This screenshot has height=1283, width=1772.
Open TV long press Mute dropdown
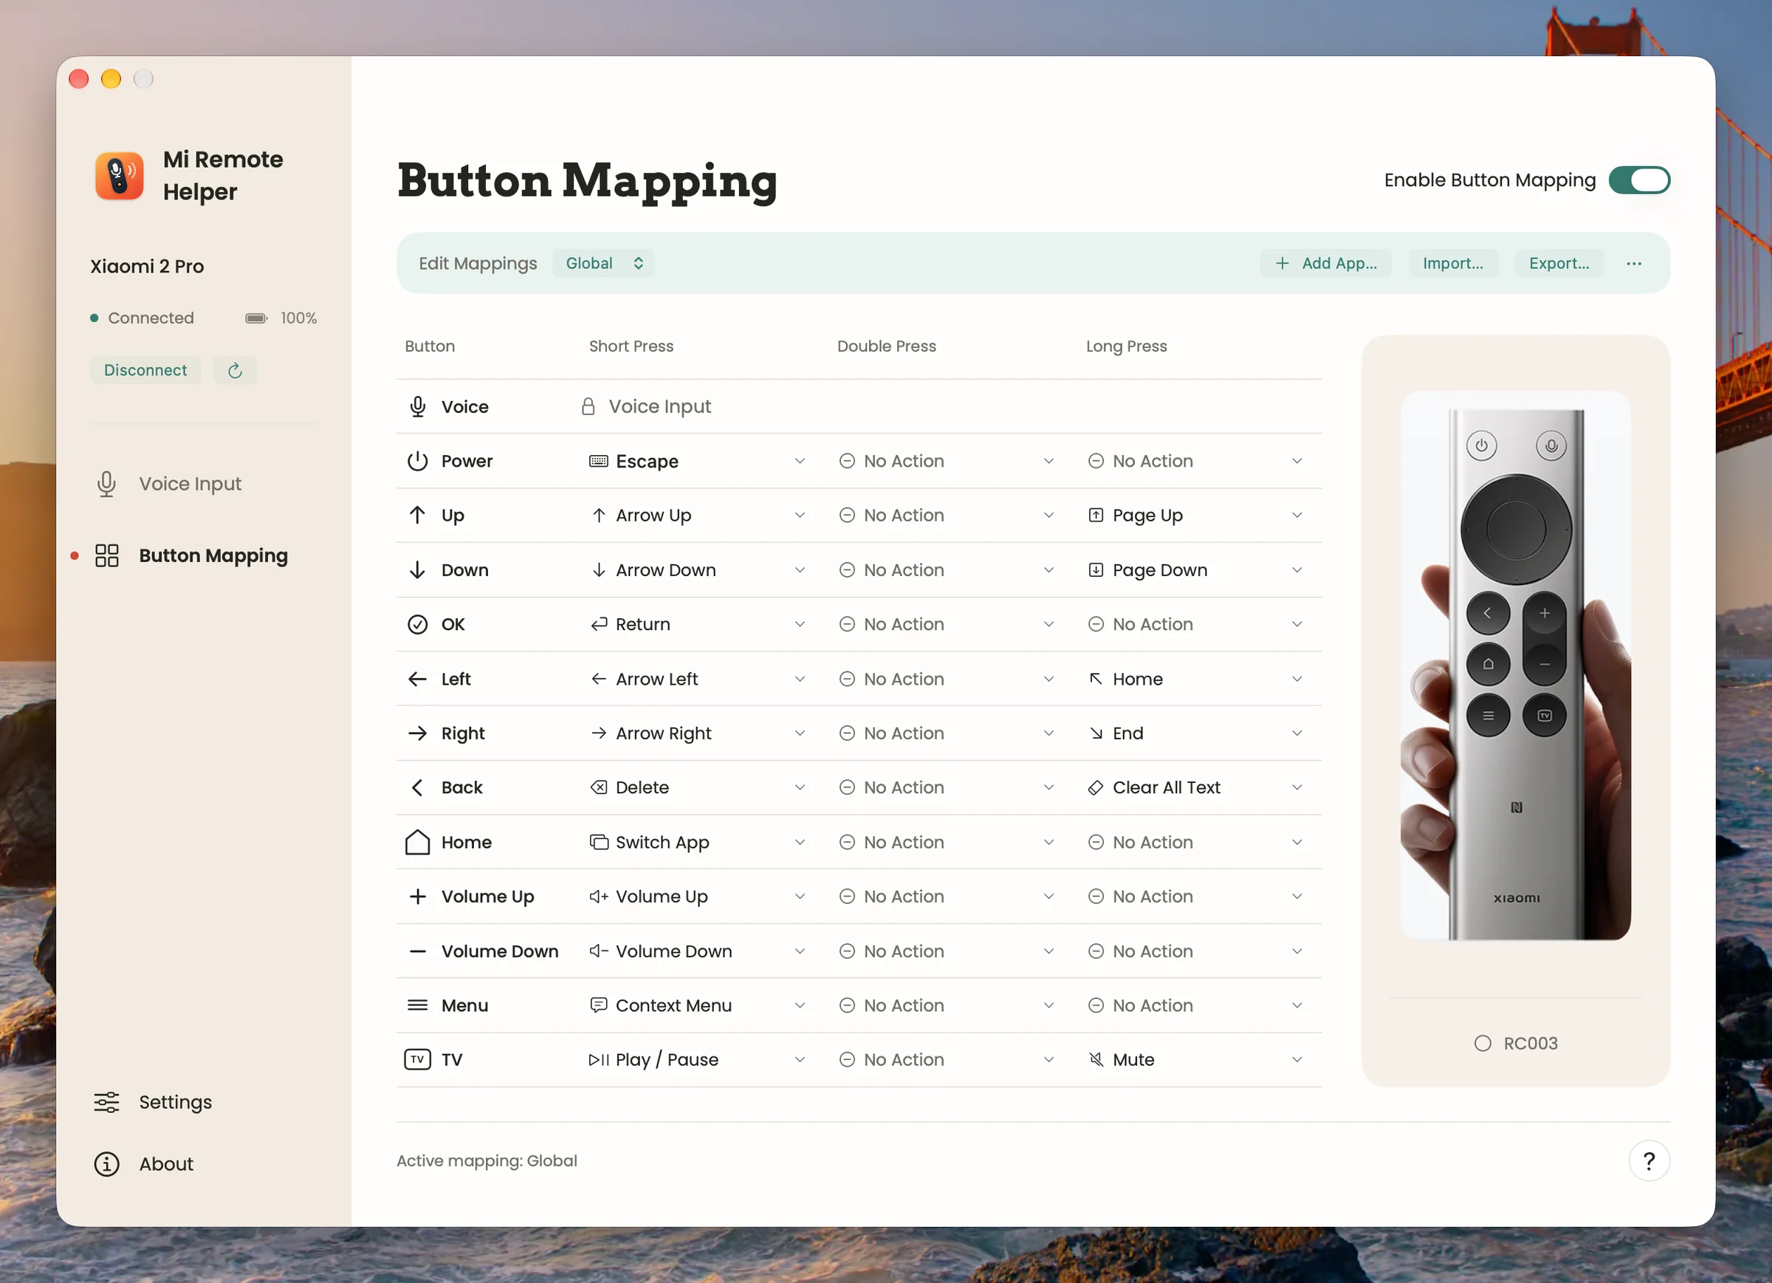pos(1195,1060)
